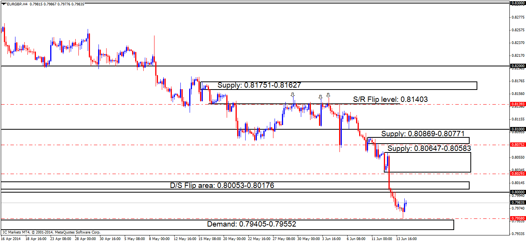Select the Demand: 0.79405-0.79552 label
Viewport: 526px width, 242px height.
pos(251,224)
